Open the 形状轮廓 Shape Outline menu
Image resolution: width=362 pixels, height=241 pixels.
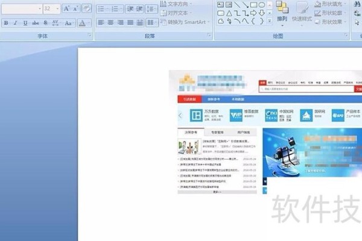coord(331,13)
